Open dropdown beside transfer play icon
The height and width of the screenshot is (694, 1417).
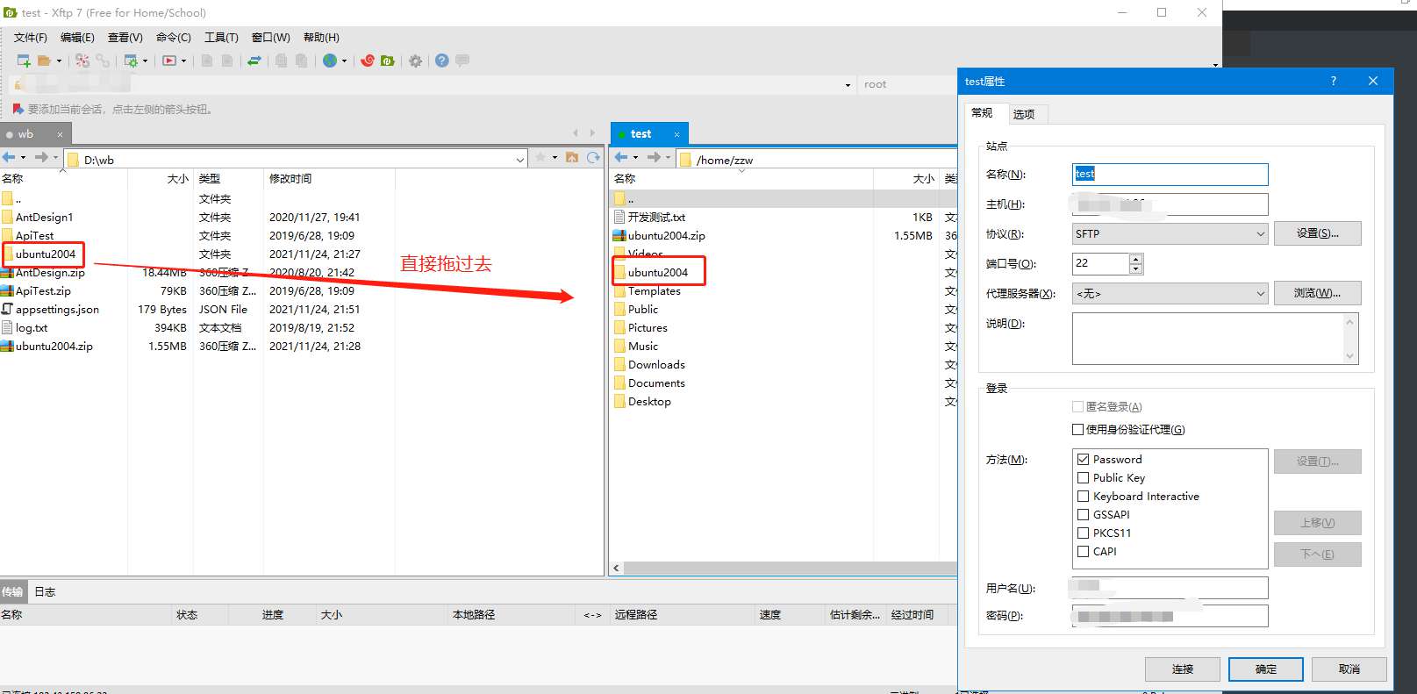click(183, 61)
